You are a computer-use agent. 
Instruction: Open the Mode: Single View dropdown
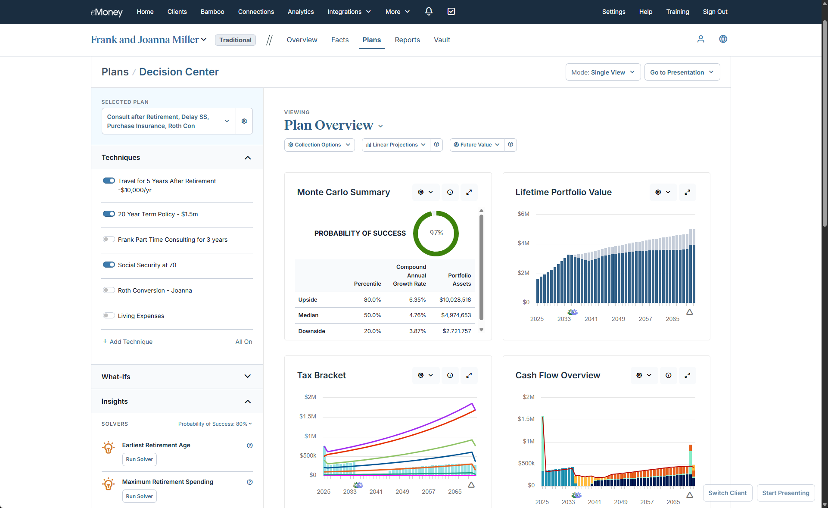(x=603, y=72)
